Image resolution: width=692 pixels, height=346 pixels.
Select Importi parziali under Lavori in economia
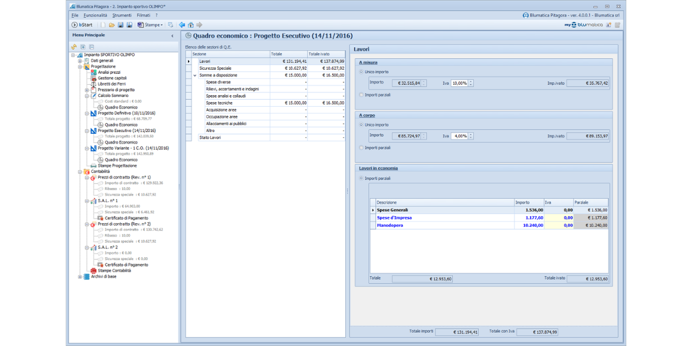point(362,178)
